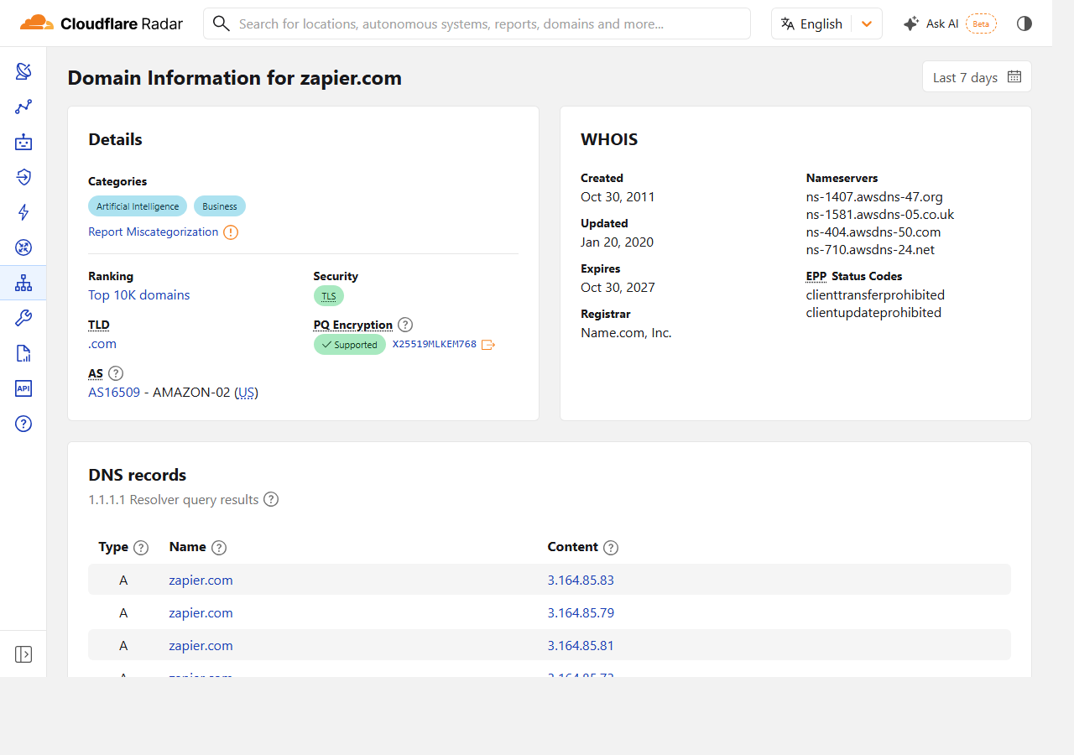Viewport: 1074px width, 755px height.
Task: Open IP address 3.164.85.79
Action: (x=581, y=613)
